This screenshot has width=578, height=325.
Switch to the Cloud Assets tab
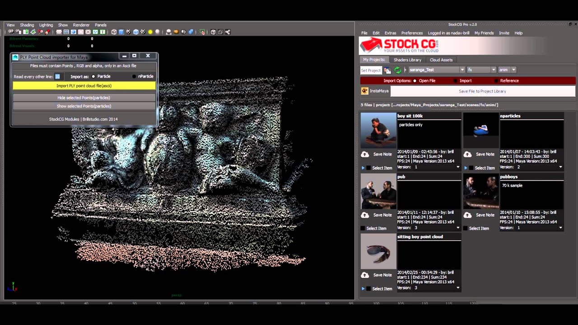(x=441, y=60)
